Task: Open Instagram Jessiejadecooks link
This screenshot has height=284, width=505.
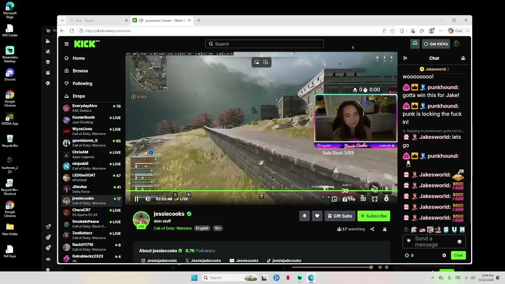Action: tap(159, 261)
